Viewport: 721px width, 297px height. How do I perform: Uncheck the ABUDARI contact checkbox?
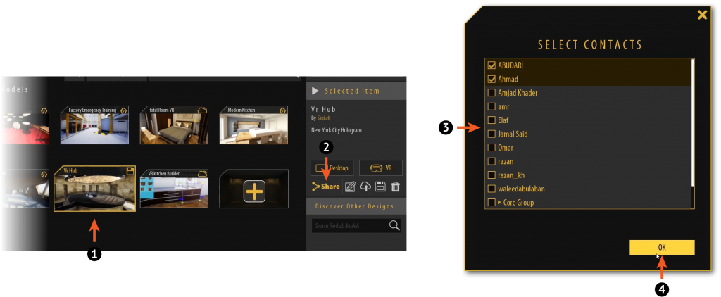(x=491, y=65)
